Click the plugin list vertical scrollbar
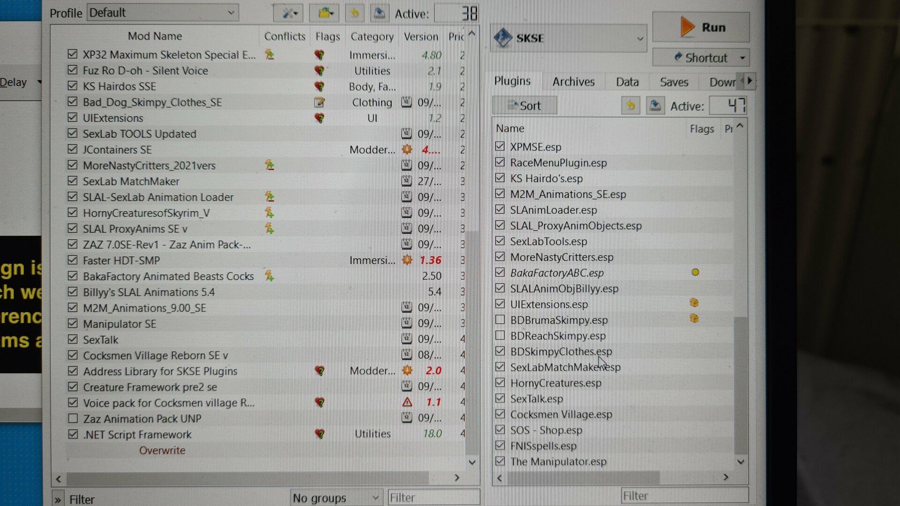900x506 pixels. (740, 385)
